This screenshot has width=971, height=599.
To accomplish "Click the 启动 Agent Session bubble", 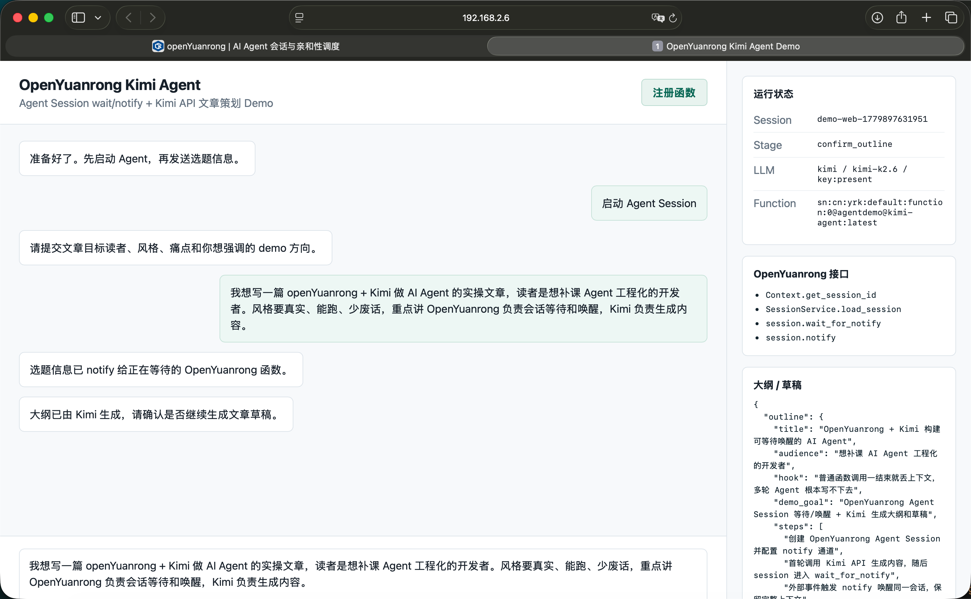I will point(649,203).
